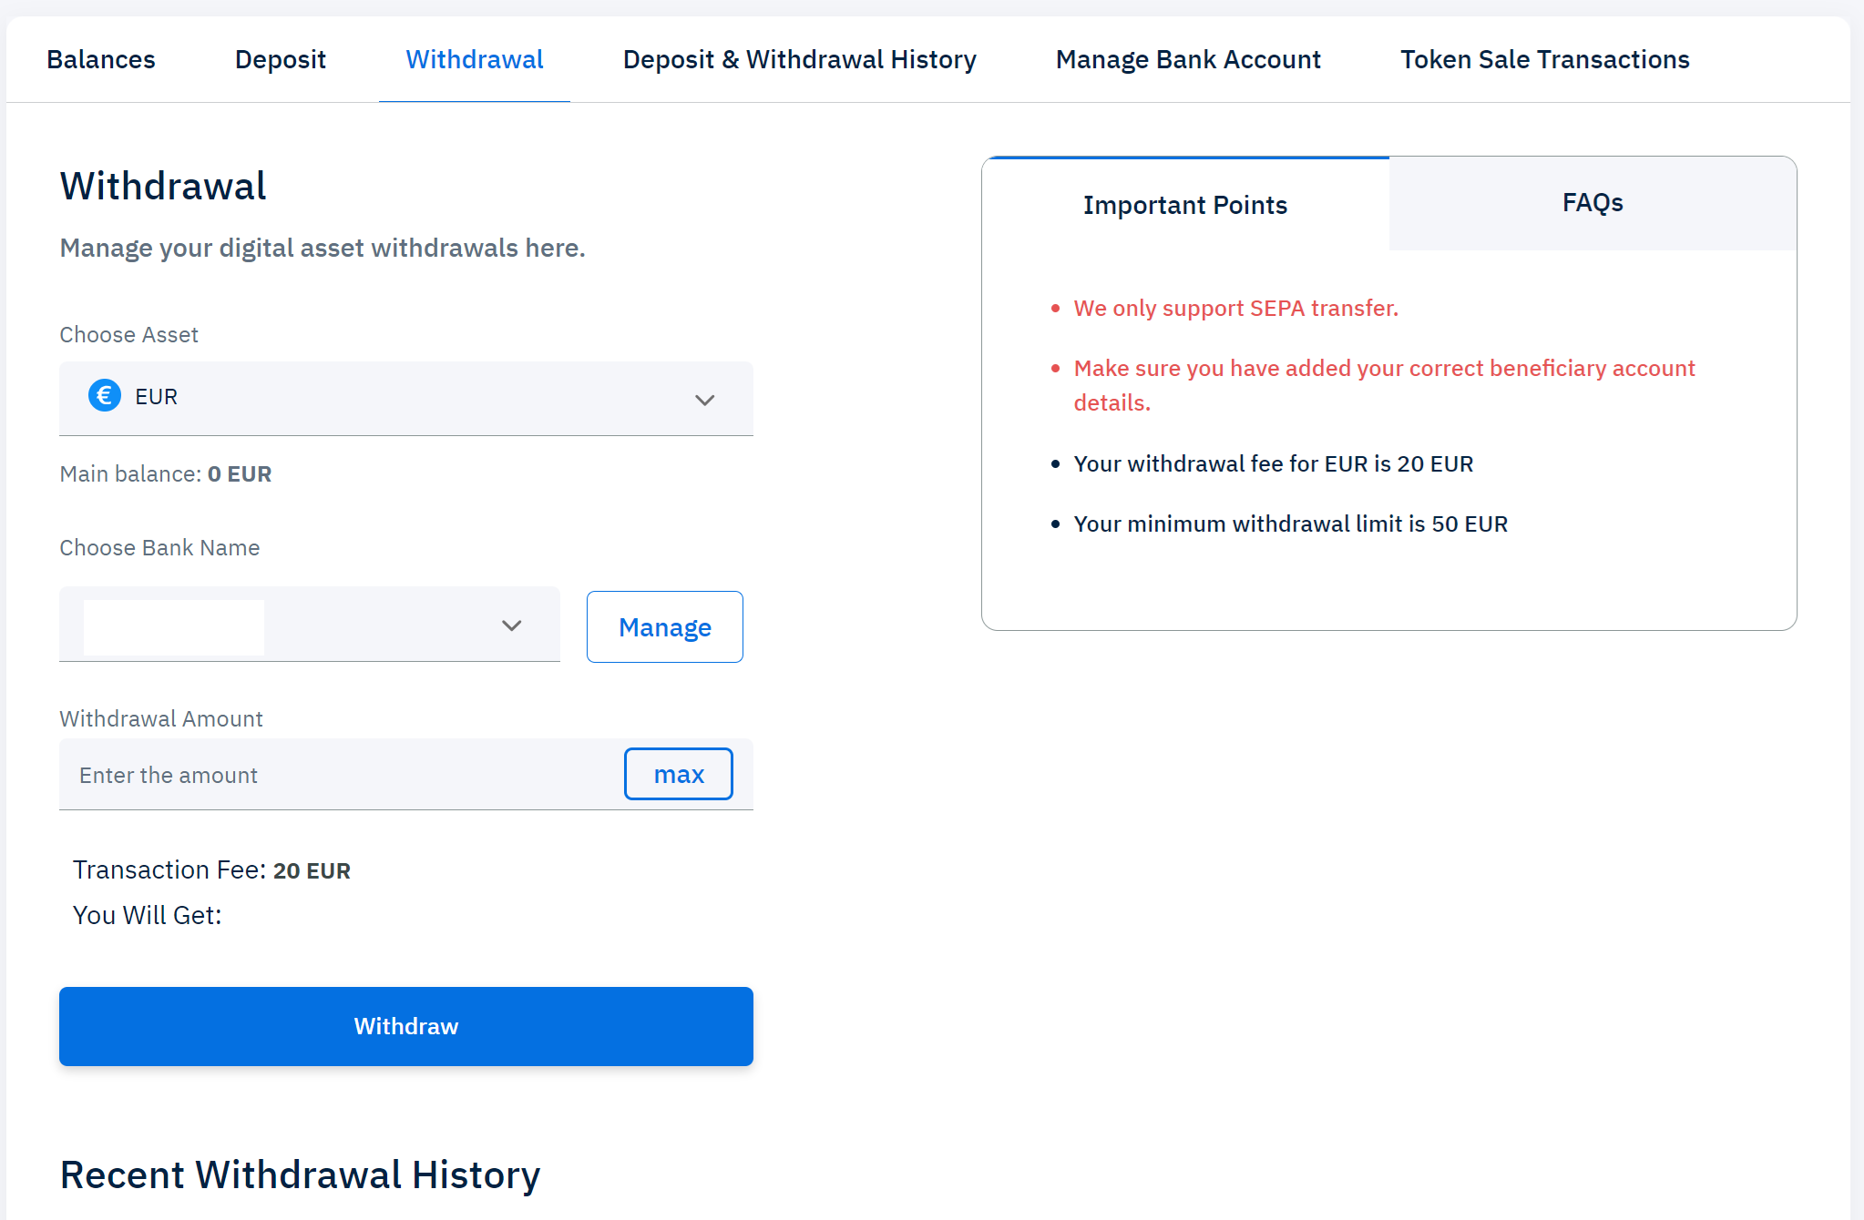Click the selected bank name box
Viewport: 1864px width, 1220px height.
tap(174, 626)
